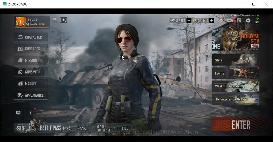Click the Wi-Fi signal indicator
Screen dimensions: 273x142
click(257, 19)
